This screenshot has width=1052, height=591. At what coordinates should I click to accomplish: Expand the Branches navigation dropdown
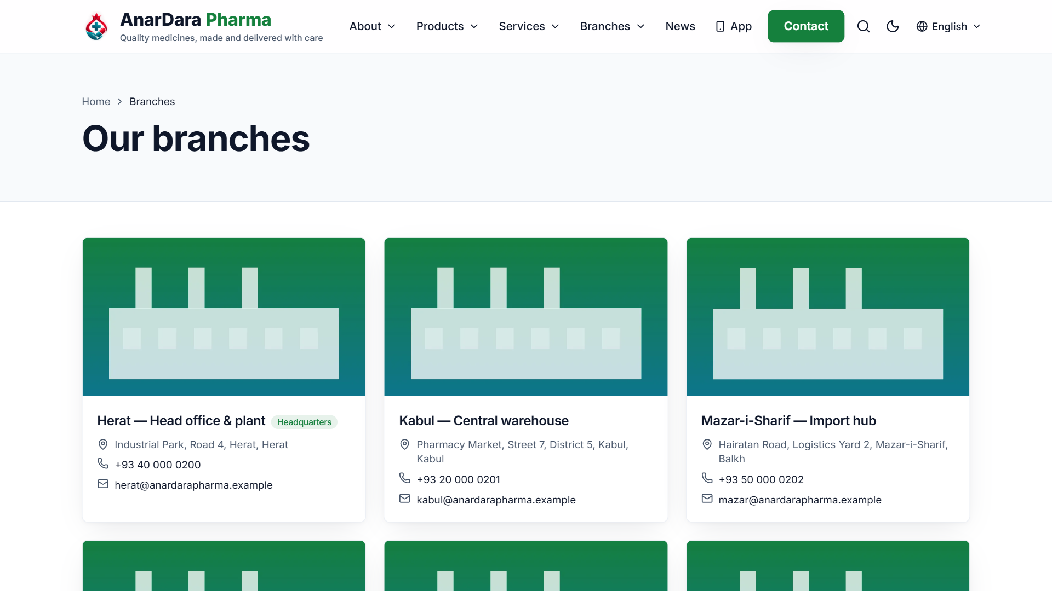point(613,26)
